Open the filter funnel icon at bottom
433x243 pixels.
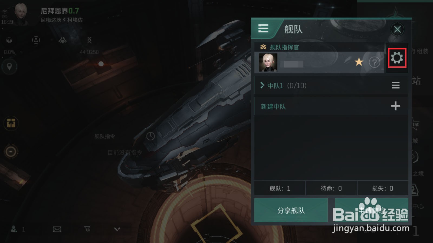click(87, 229)
